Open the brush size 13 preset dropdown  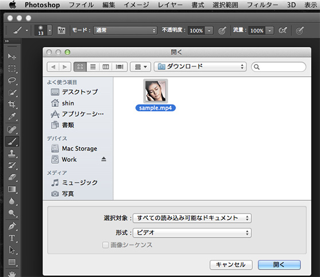(x=49, y=30)
